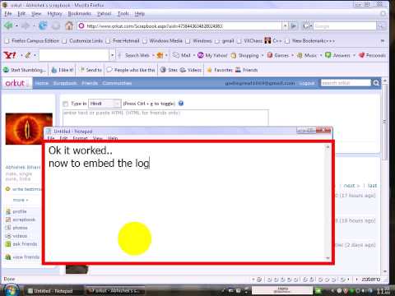Expand the more link in sidebar
This screenshot has height=296, width=395.
click(21, 200)
